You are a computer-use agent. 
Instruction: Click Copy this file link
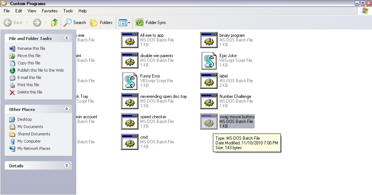(29, 63)
